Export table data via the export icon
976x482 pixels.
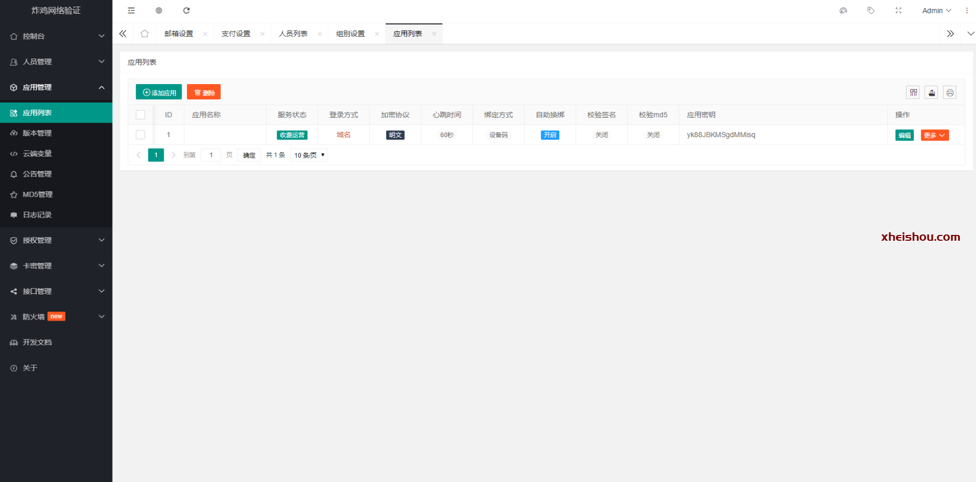[x=932, y=93]
